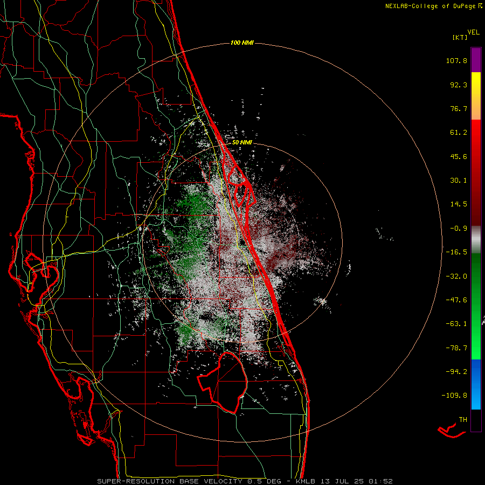Click the 76.7 velocity scale value

459,108
